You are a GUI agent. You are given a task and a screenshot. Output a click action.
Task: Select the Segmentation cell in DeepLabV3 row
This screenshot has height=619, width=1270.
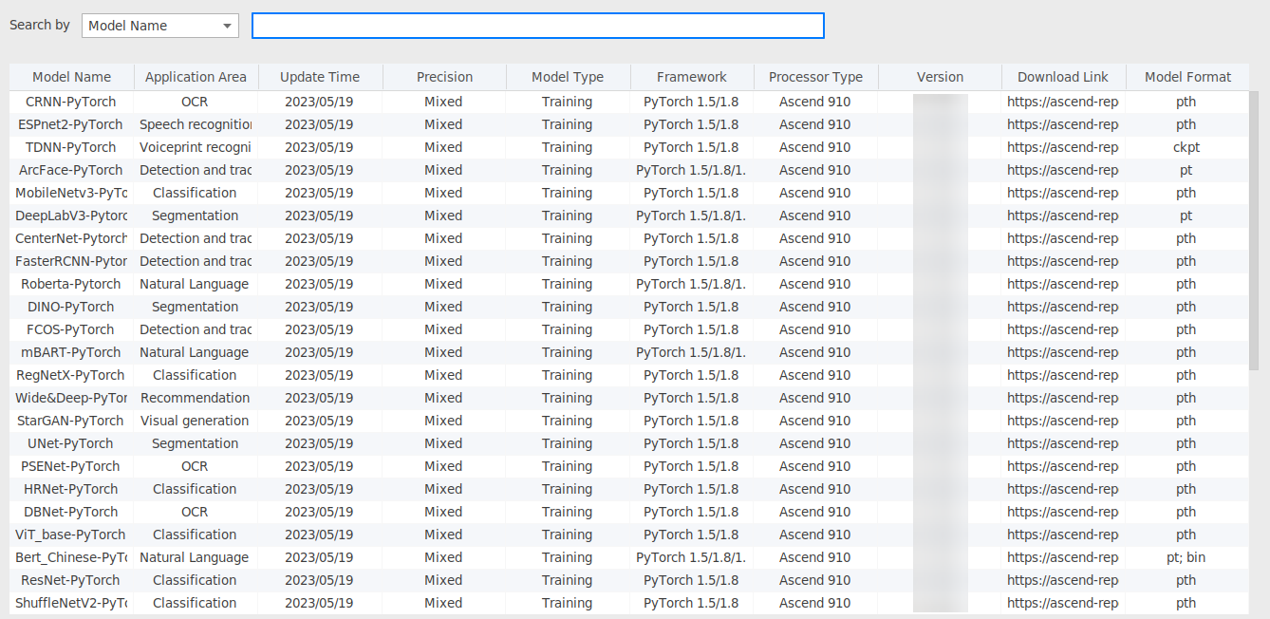(x=196, y=216)
